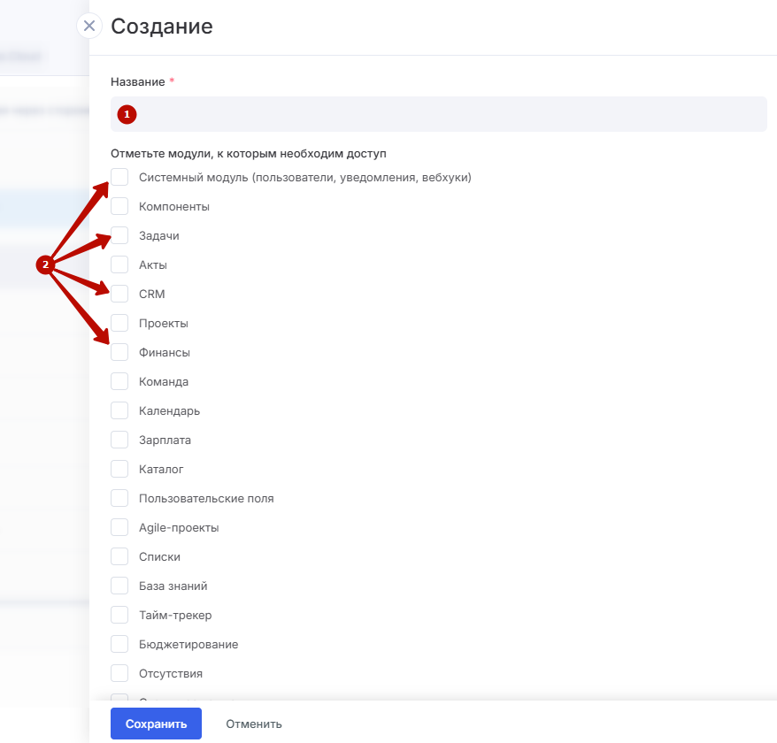Image resolution: width=777 pixels, height=743 pixels.
Task: Enable the Тайм-трекер checkbox
Action: coord(119,615)
